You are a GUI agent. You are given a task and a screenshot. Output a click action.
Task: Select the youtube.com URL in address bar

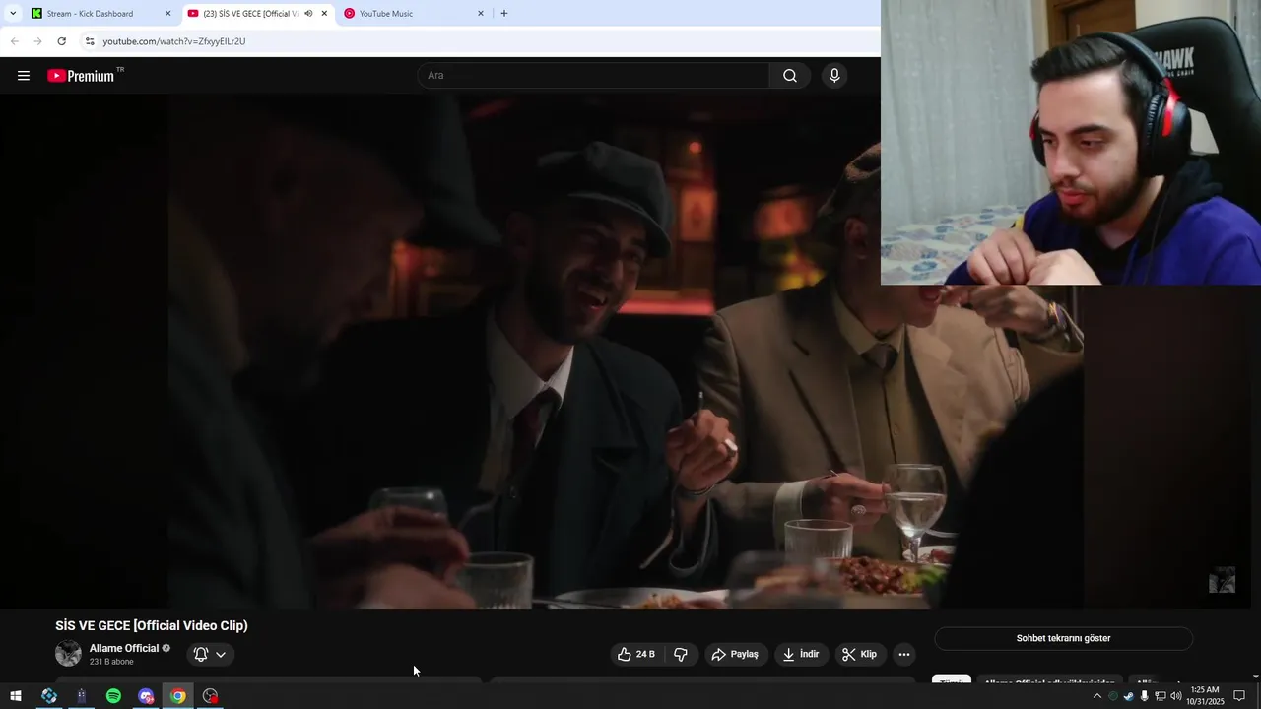point(174,41)
